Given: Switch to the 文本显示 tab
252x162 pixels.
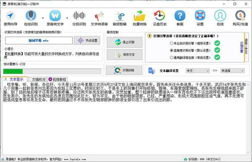Looking at the screenshot, I should tap(14, 79).
